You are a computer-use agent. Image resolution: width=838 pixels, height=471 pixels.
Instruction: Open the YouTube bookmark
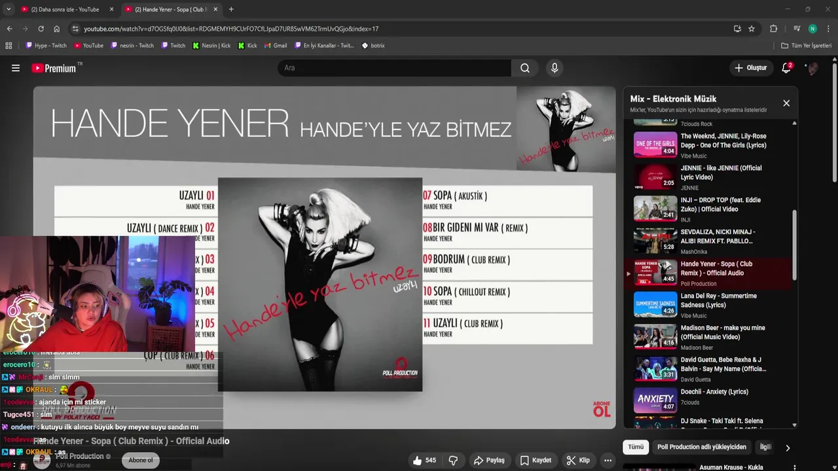pos(88,46)
